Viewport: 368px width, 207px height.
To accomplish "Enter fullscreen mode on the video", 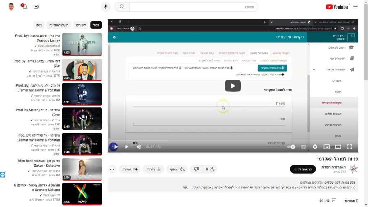I will pyautogui.click(x=349, y=147).
